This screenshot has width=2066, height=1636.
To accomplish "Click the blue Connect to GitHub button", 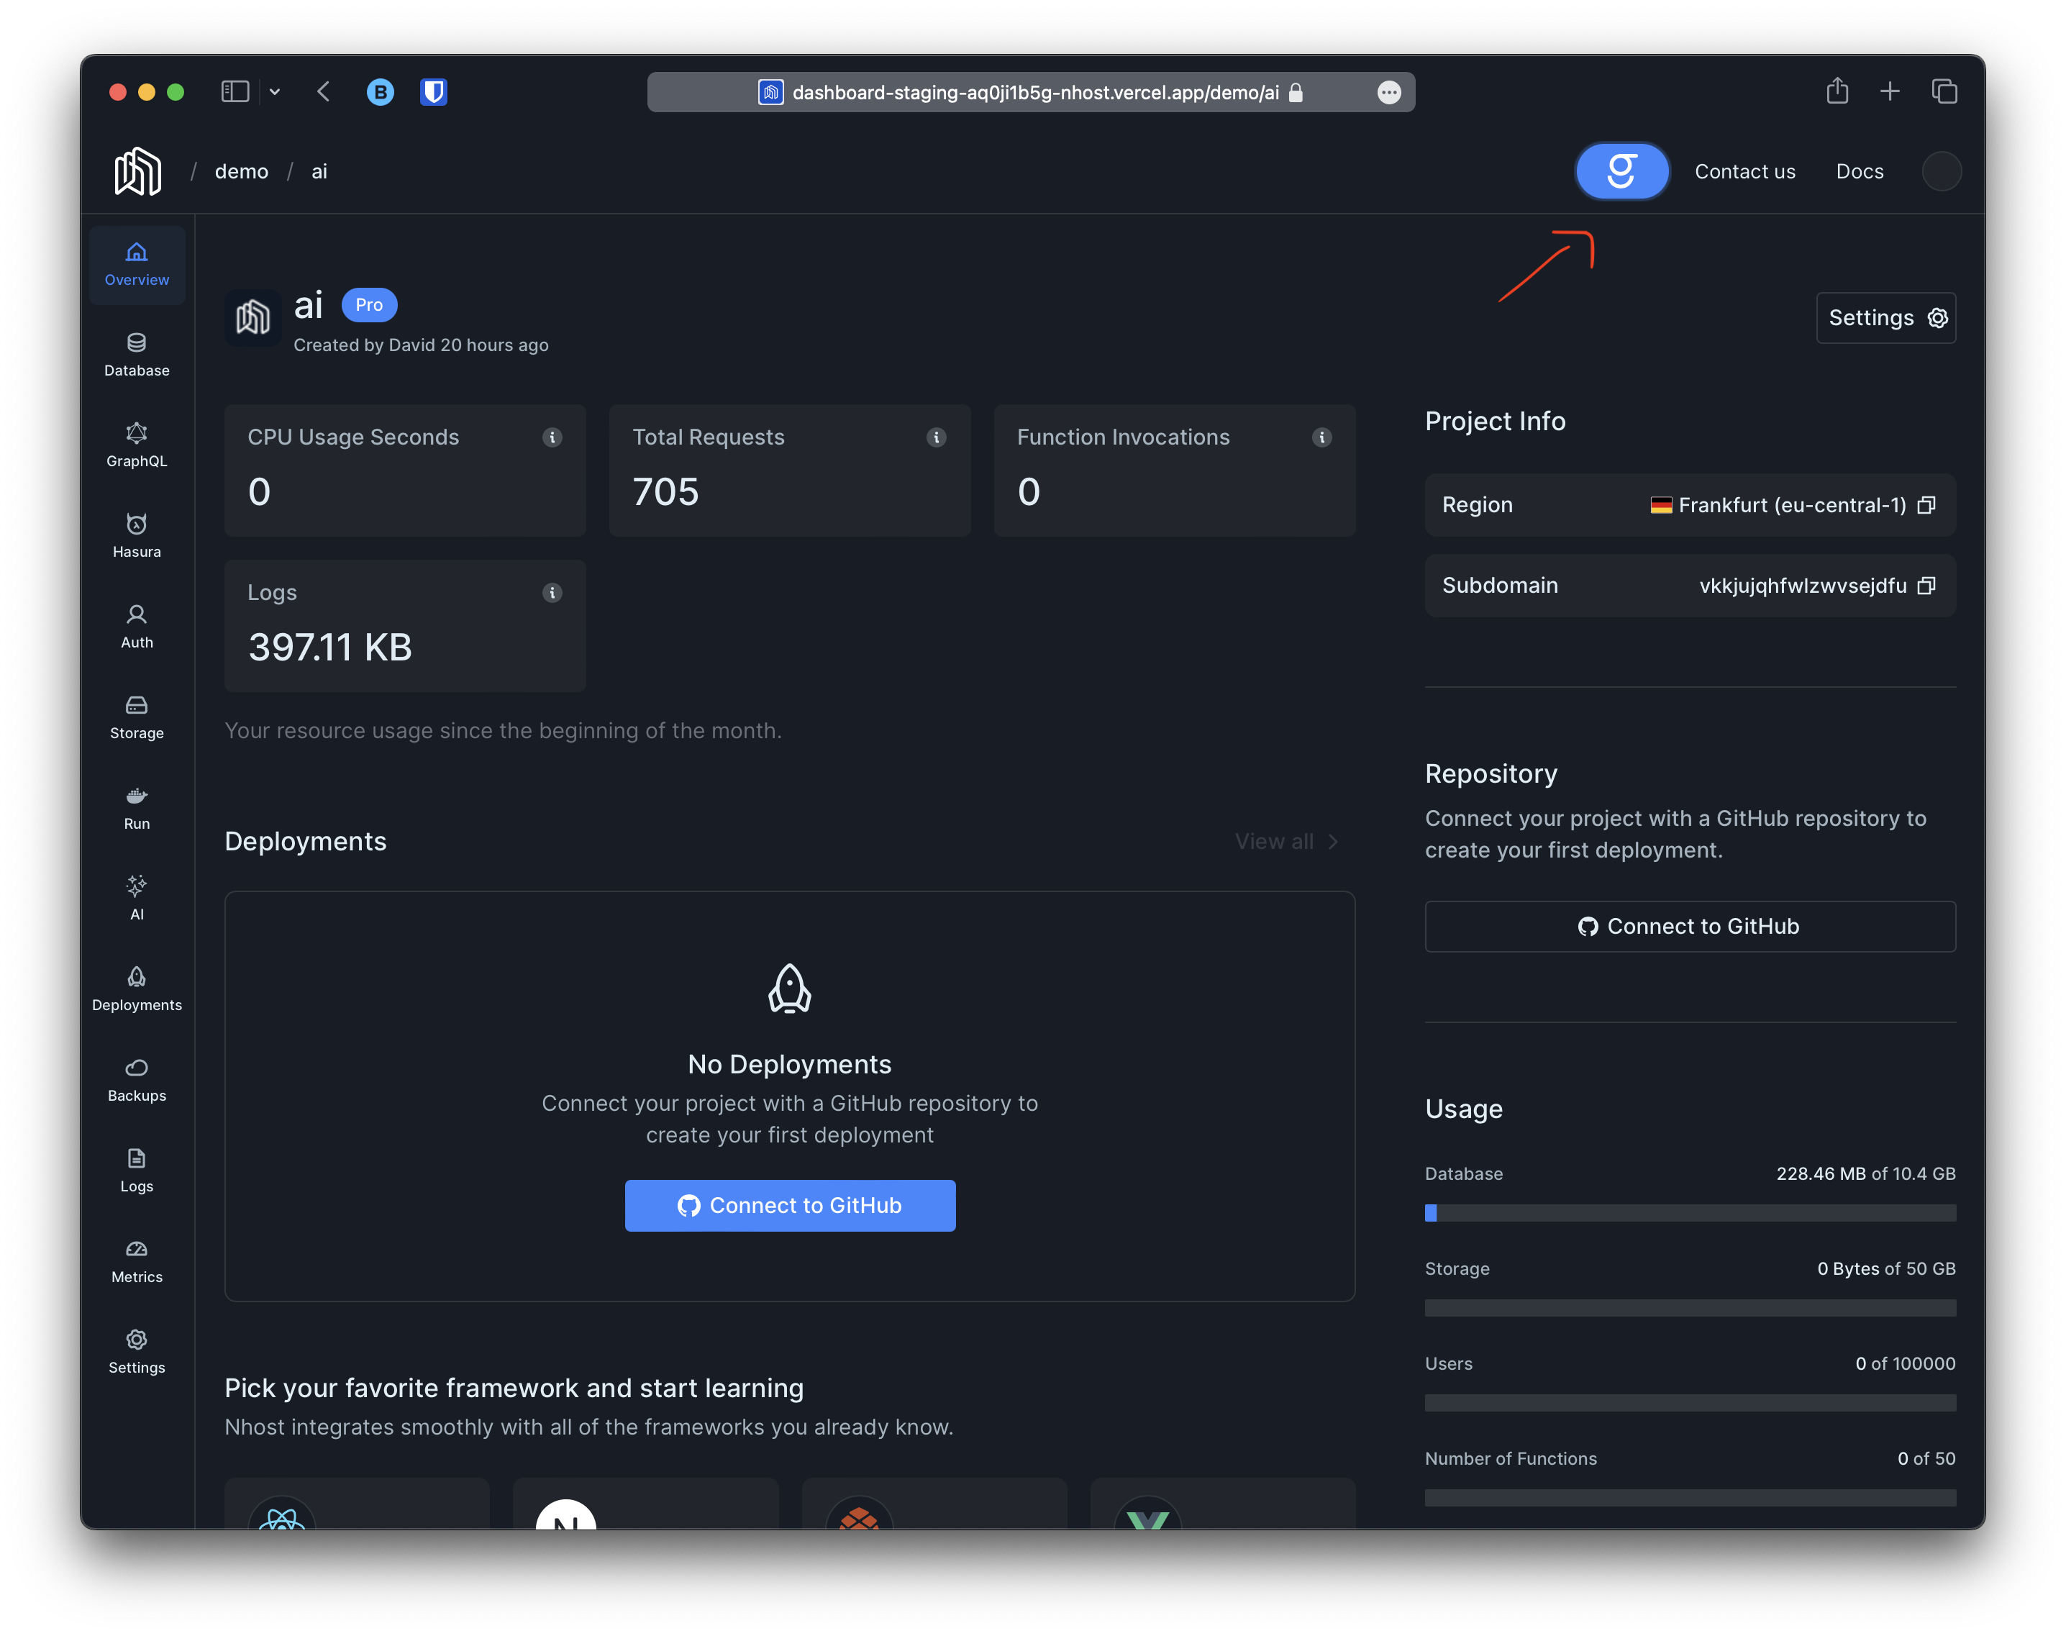I will [x=789, y=1205].
